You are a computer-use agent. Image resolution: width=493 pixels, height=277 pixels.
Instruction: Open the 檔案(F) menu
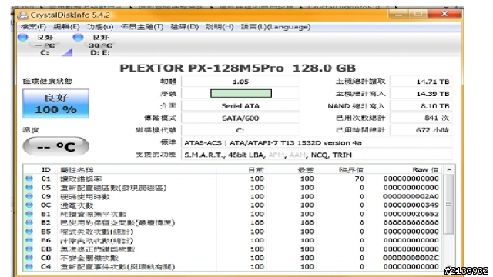33,27
